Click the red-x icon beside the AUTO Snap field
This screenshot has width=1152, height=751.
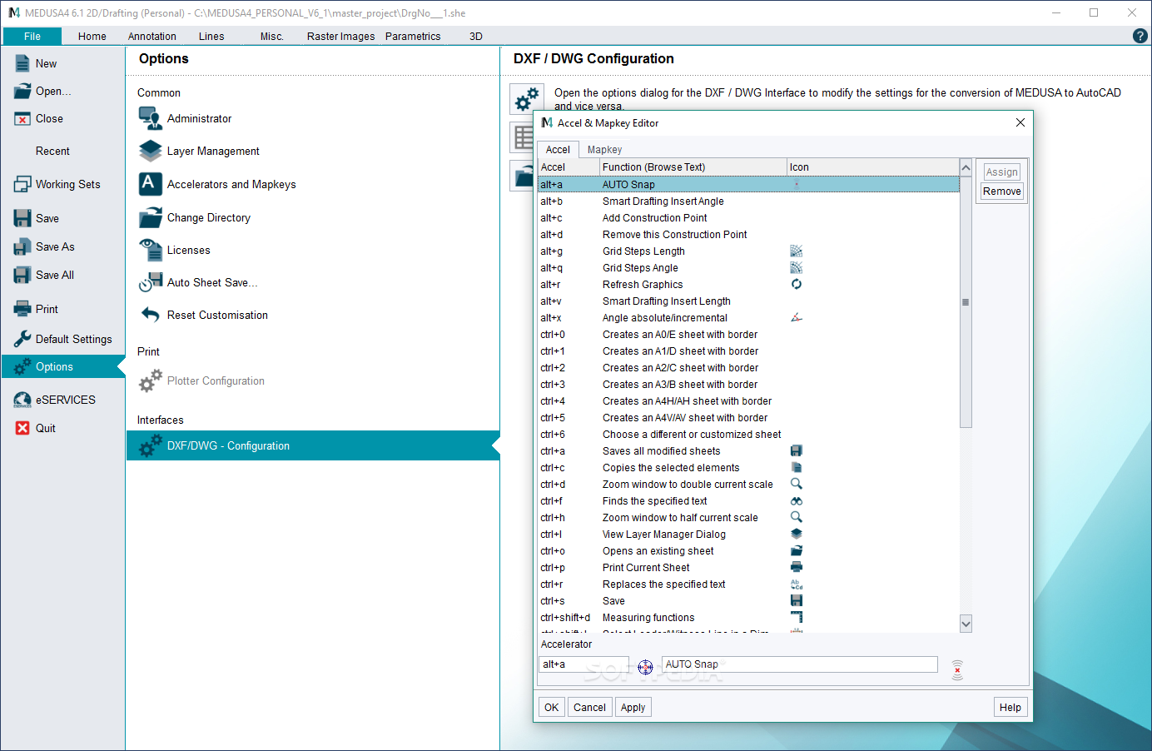957,670
